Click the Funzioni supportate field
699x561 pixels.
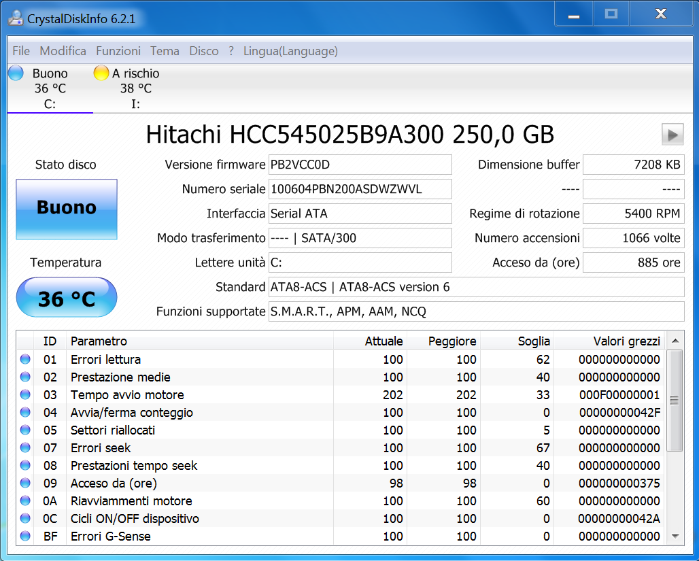tap(476, 311)
